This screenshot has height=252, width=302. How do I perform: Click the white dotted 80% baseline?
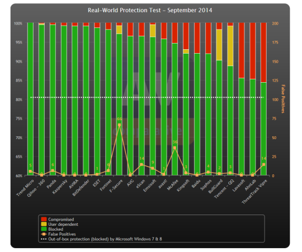pos(147,97)
